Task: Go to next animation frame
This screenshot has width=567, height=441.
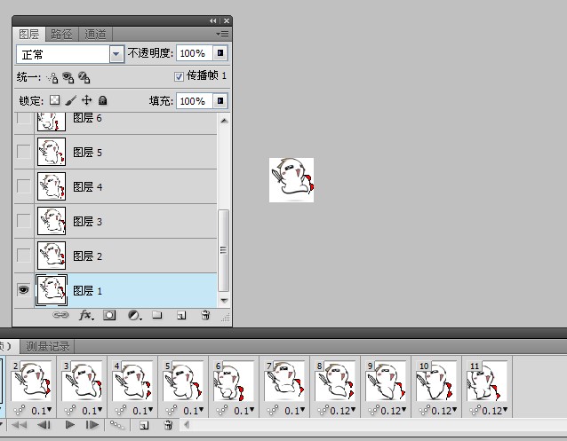Action: (x=92, y=425)
